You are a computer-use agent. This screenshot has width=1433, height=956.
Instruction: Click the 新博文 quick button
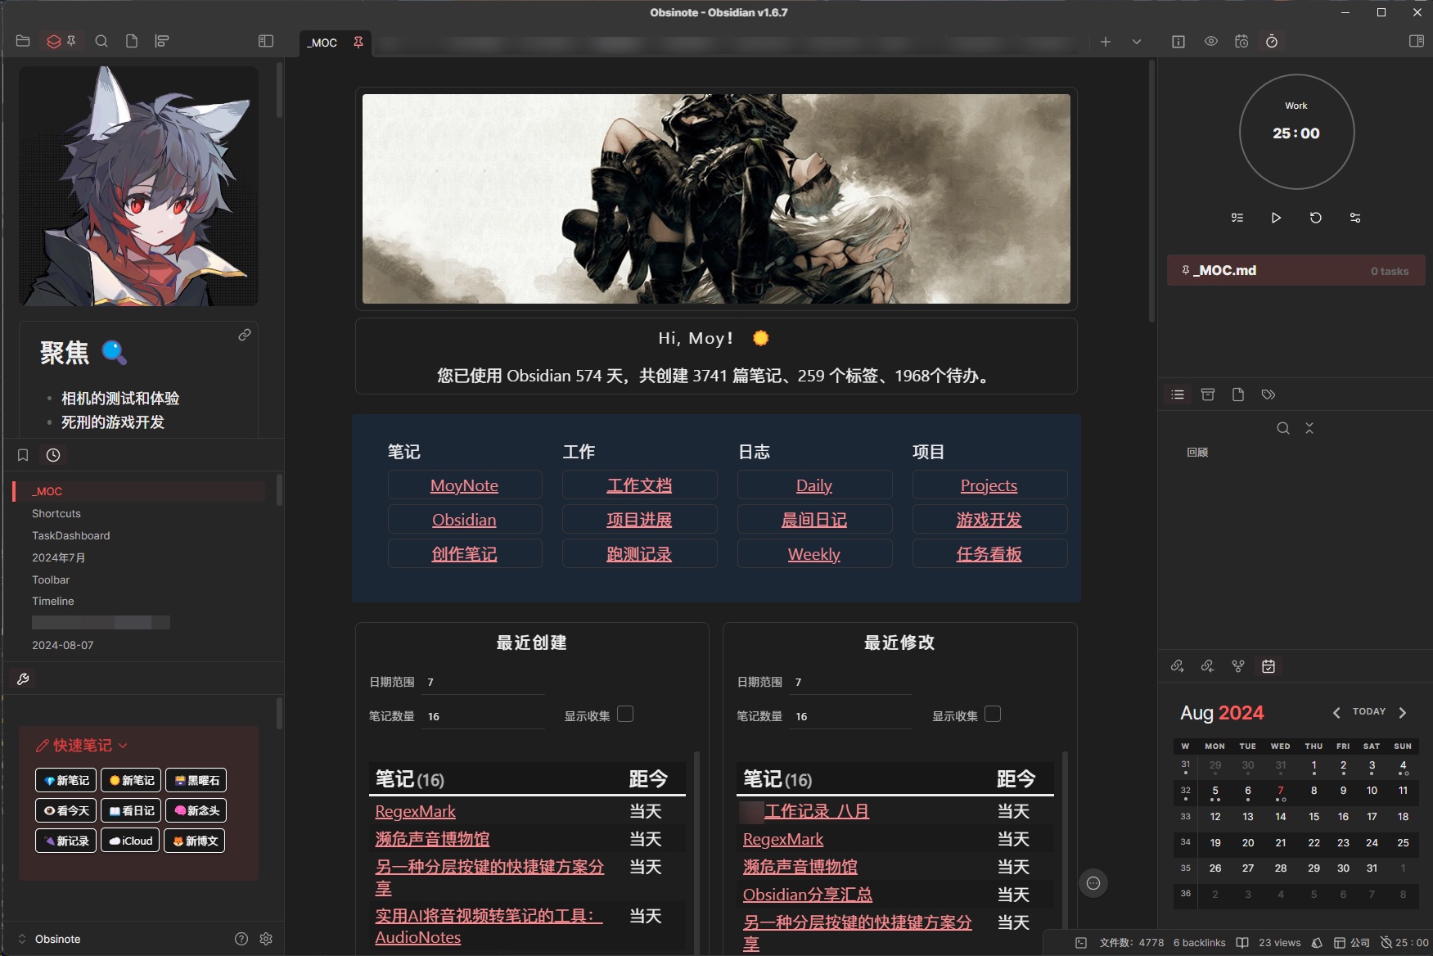click(196, 841)
